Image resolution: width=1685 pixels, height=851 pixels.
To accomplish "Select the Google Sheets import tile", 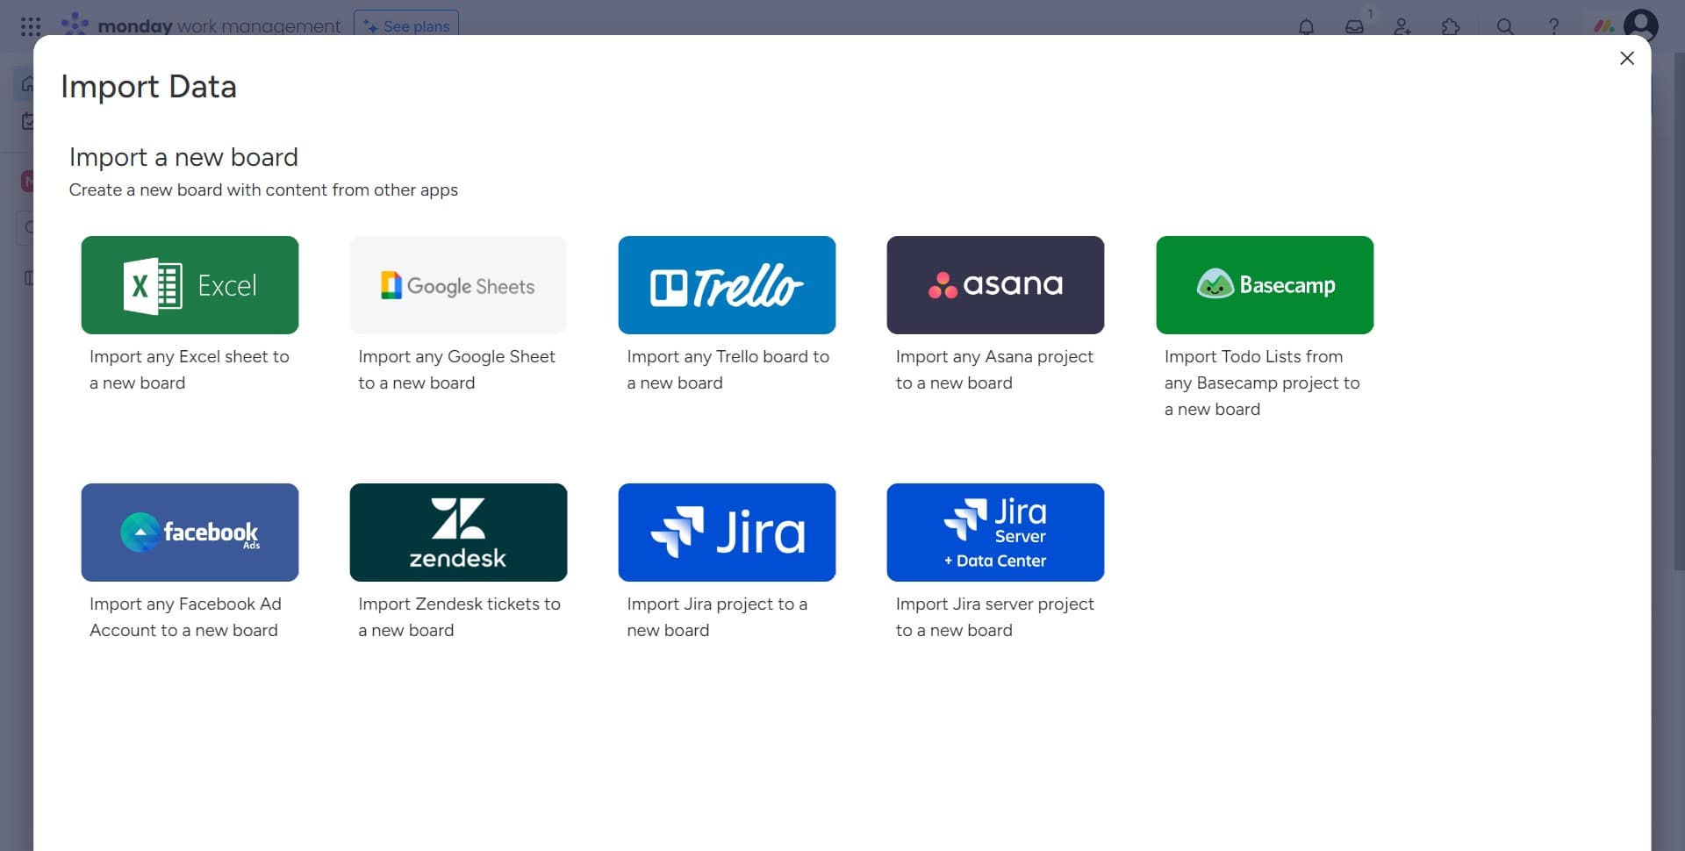I will coord(458,285).
